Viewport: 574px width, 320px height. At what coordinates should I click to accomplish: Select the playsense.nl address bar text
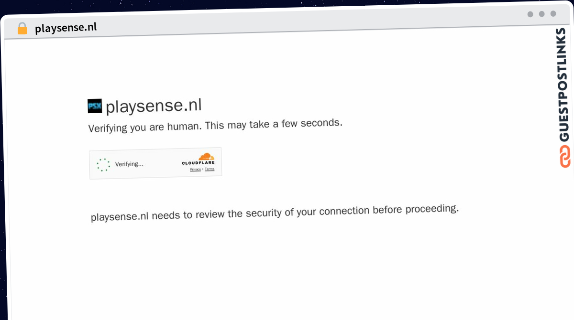pyautogui.click(x=66, y=28)
